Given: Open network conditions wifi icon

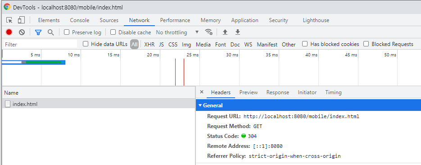Looking at the screenshot, I should [x=209, y=32].
